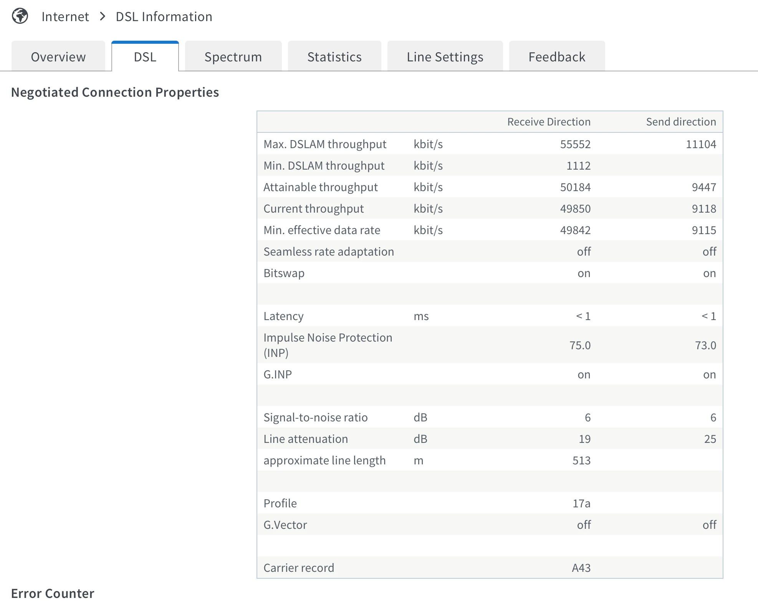Viewport: 758px width, 601px height.
Task: Click the globe Internet icon
Action: (x=20, y=16)
